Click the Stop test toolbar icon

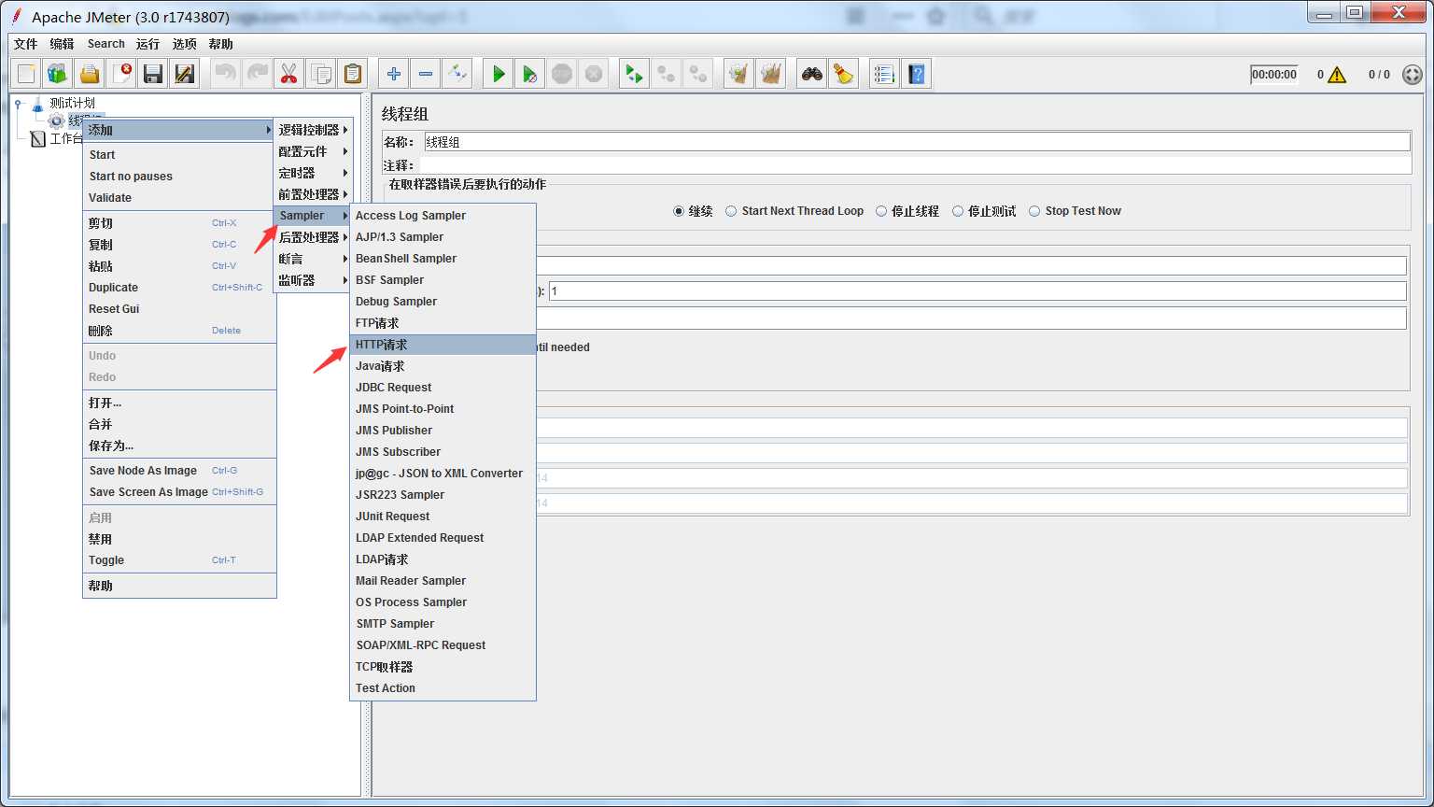pyautogui.click(x=562, y=74)
